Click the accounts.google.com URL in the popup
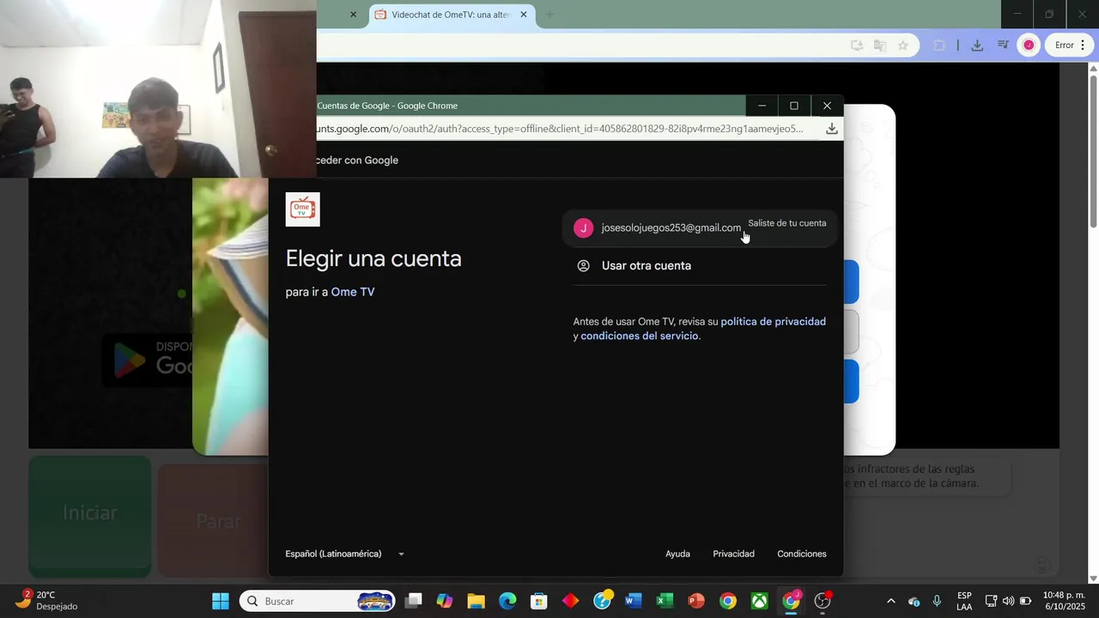 [x=560, y=129]
